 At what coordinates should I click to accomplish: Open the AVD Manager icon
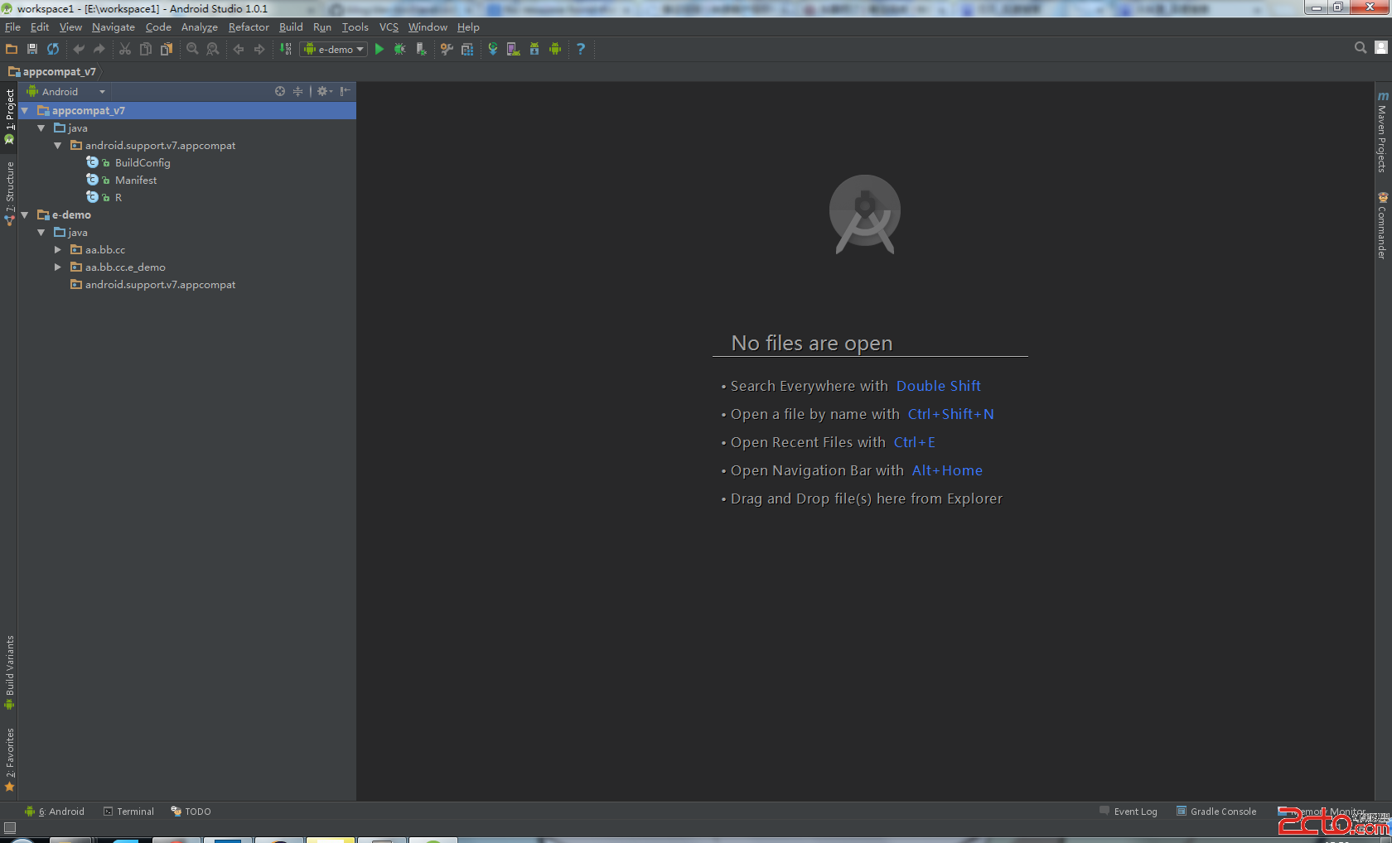tap(514, 50)
